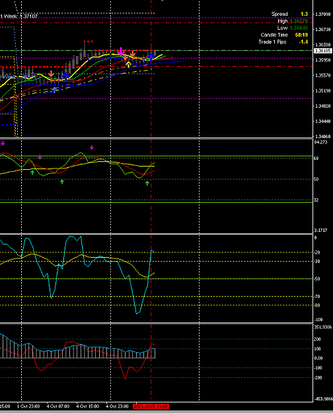Image resolution: width=333 pixels, height=413 pixels.
Task: Click the Week: 1.37107 level label
Action: 19,17
